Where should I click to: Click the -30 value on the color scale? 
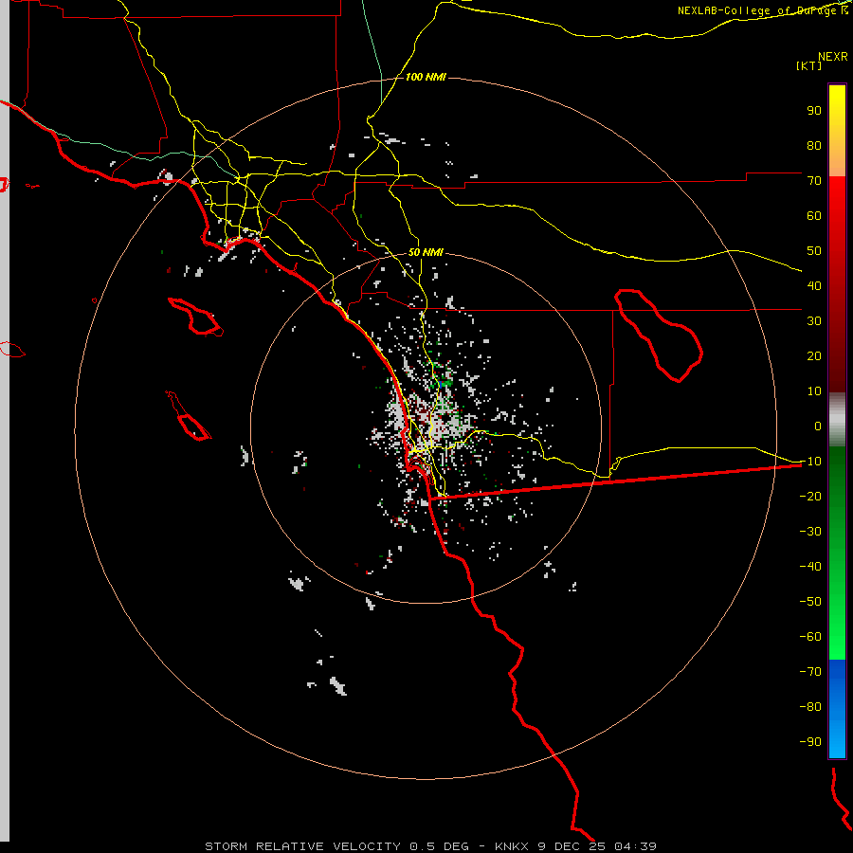[810, 532]
